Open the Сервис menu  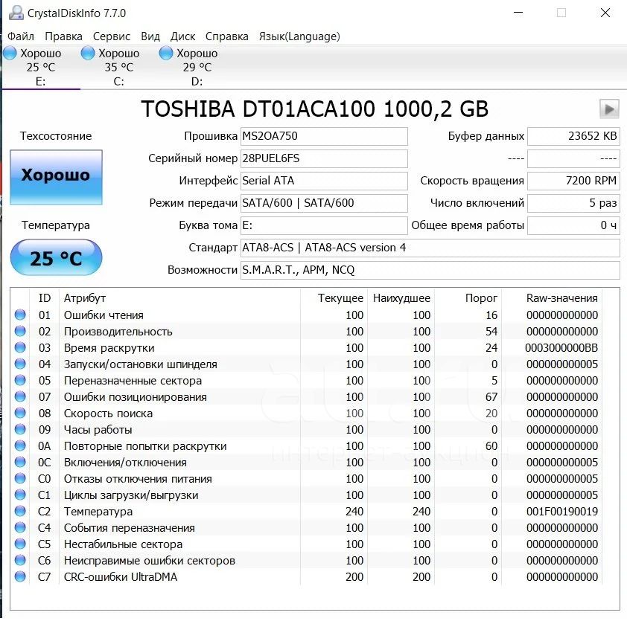click(112, 36)
